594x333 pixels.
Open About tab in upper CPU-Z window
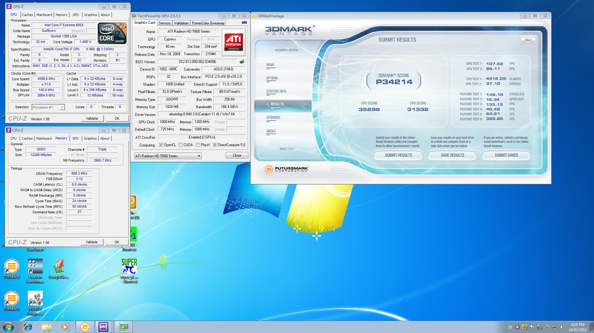pyautogui.click(x=105, y=15)
